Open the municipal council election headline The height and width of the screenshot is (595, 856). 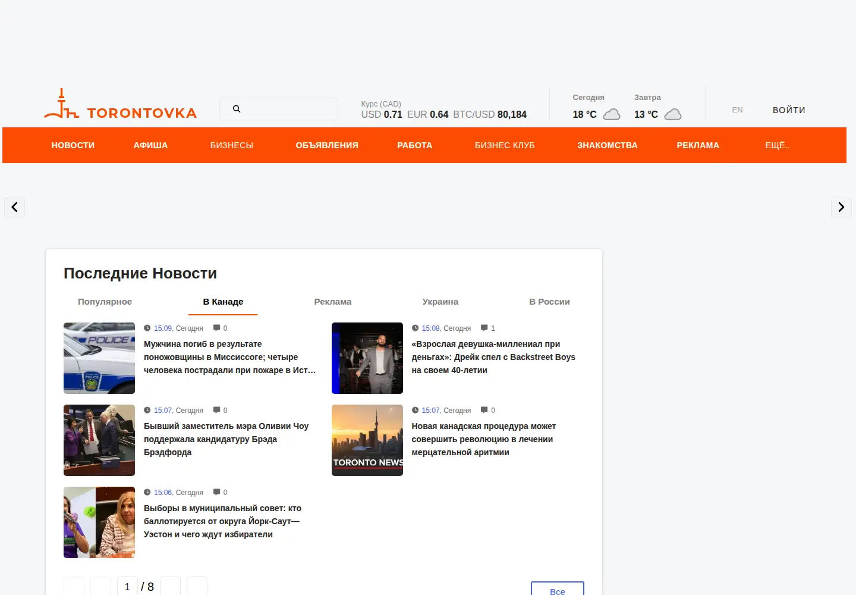pyautogui.click(x=223, y=521)
